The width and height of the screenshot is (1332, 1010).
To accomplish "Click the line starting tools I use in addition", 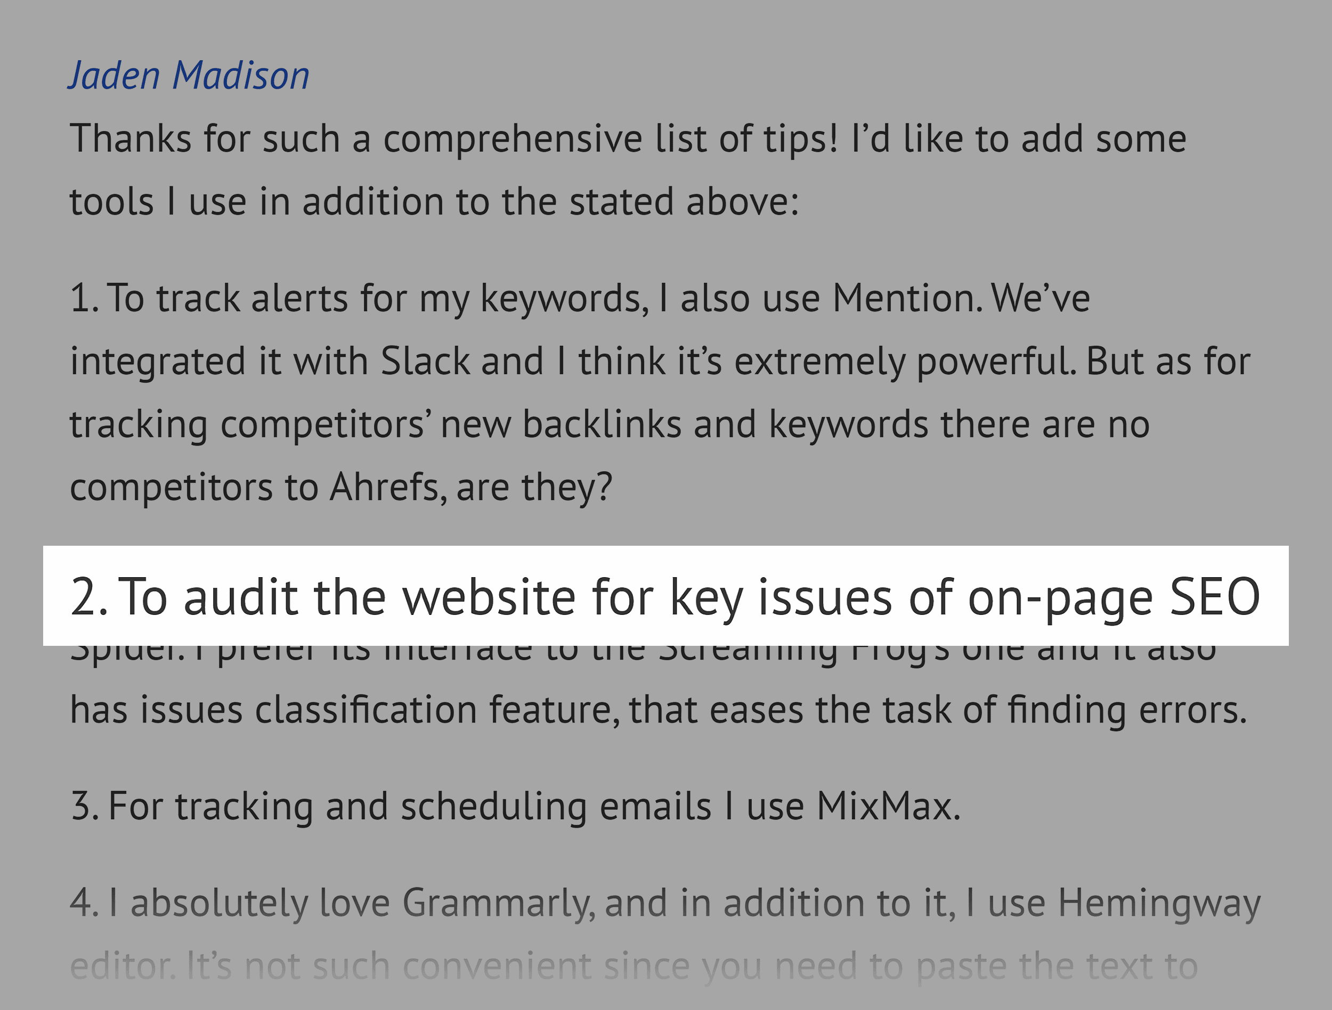I will pyautogui.click(x=434, y=201).
